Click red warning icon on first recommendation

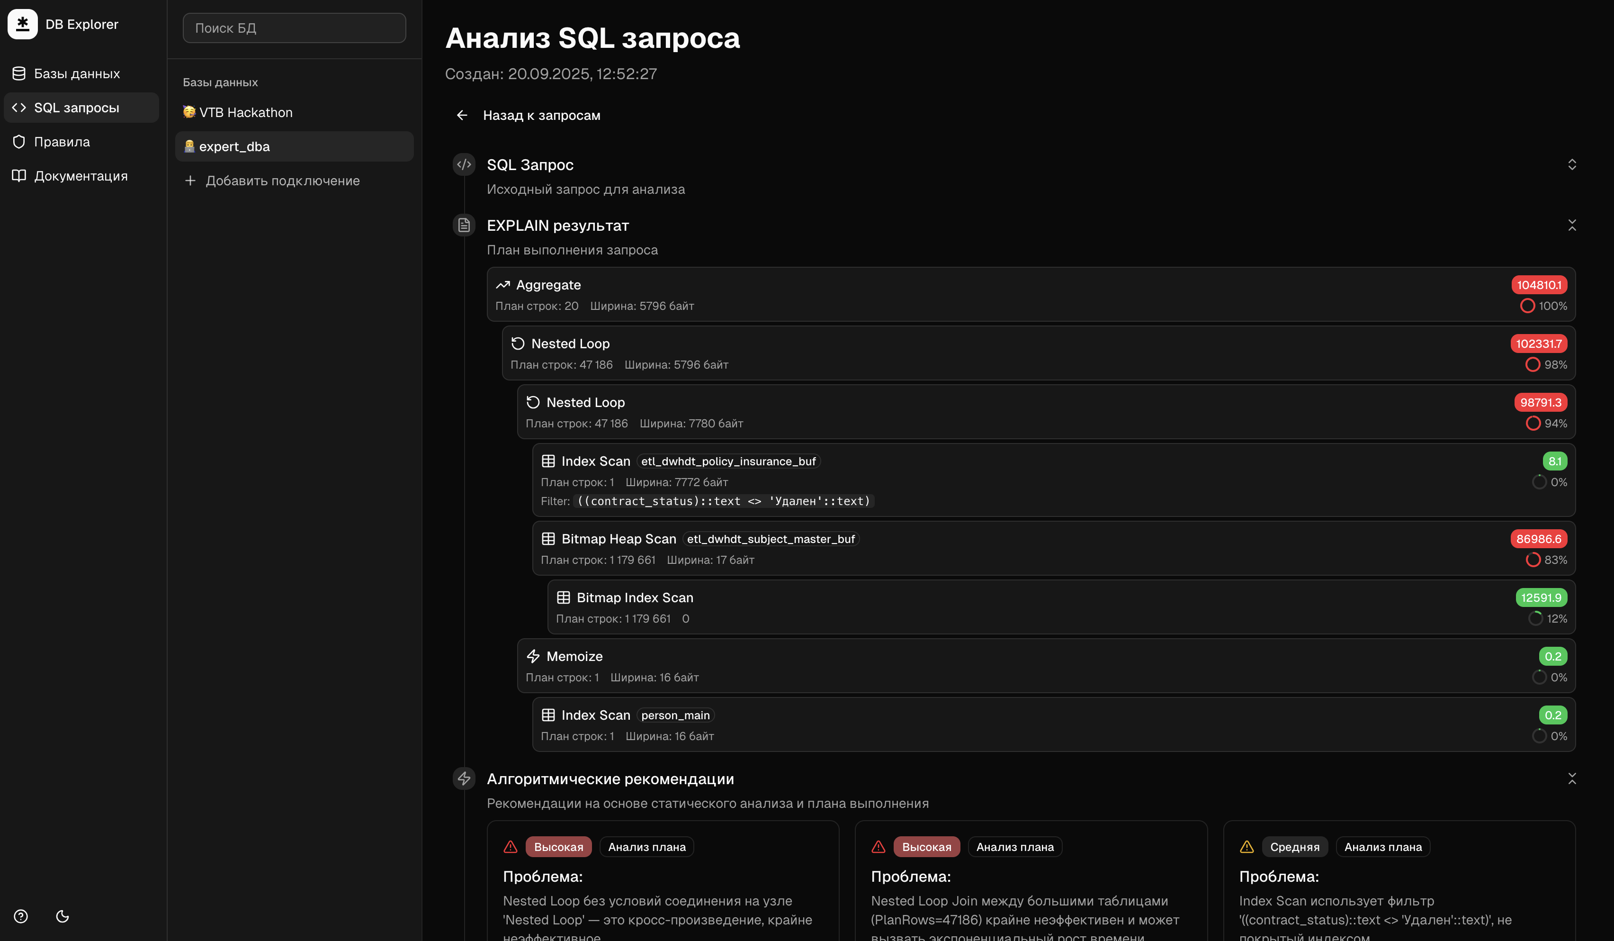(x=511, y=847)
